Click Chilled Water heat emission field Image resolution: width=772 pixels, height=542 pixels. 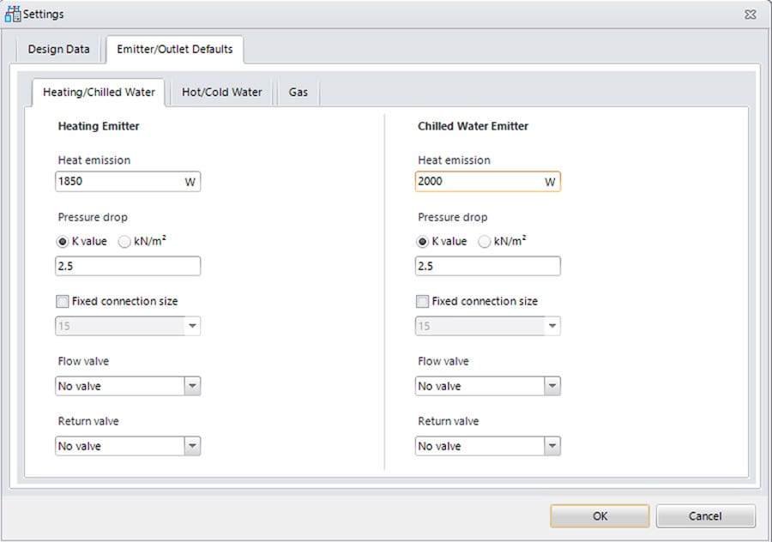[479, 181]
